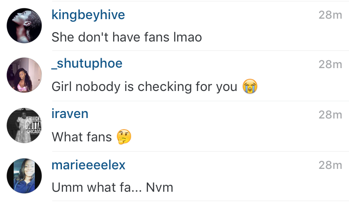Tap the 28m timestamp on iraven's comment

tap(330, 115)
